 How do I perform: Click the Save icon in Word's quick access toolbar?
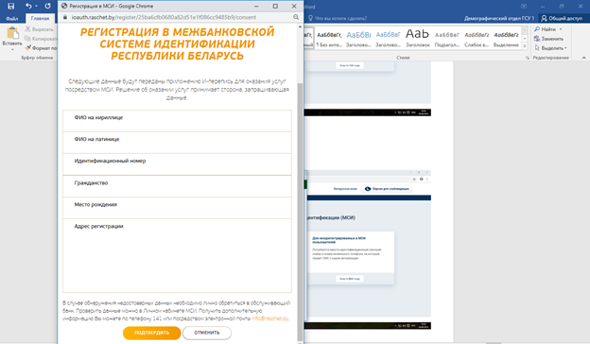11,6
